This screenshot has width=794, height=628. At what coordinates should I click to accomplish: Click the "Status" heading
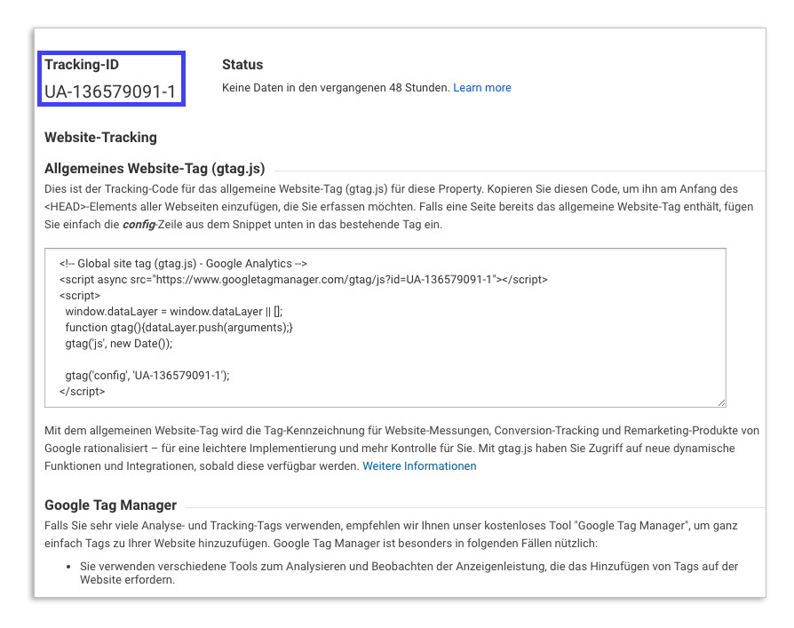[242, 64]
